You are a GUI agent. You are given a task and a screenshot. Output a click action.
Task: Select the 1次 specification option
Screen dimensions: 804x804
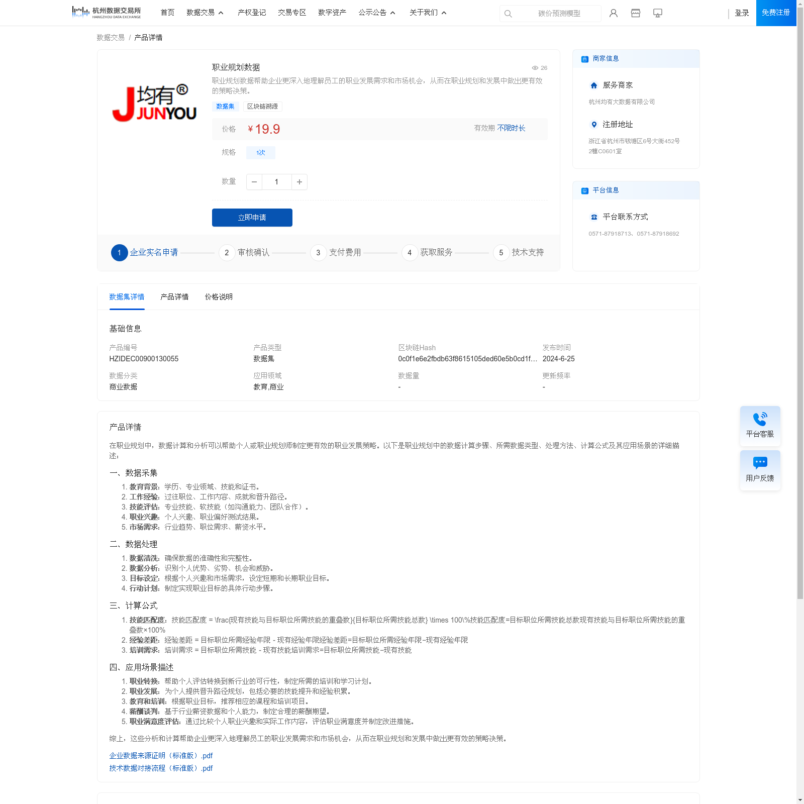(x=261, y=153)
